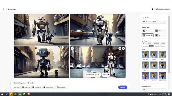The image size is (172, 96).
Task: Open the blue-eyed robot image
Action: click(x=42, y=62)
